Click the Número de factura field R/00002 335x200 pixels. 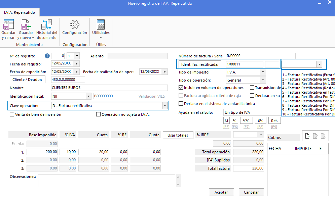(x=259, y=56)
